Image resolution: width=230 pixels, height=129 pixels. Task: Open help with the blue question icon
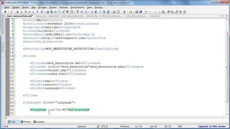[x=180, y=12]
